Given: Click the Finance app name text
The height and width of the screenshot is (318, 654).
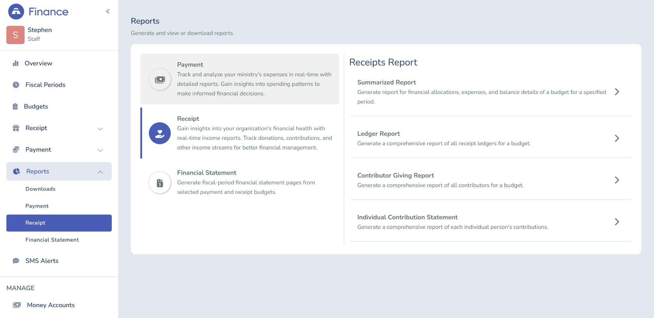Looking at the screenshot, I should click(48, 12).
